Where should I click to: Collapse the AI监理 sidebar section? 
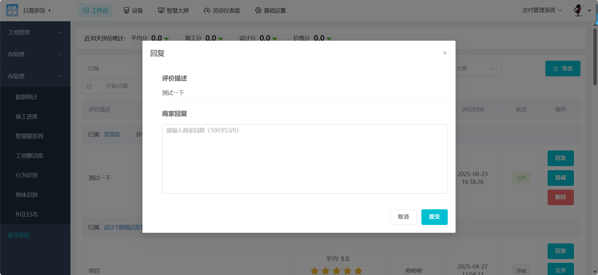35,76
